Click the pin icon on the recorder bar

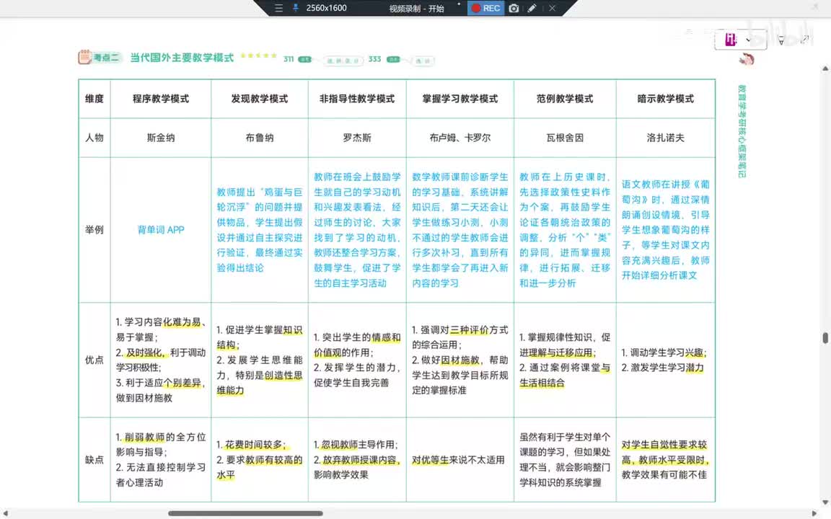pos(295,8)
